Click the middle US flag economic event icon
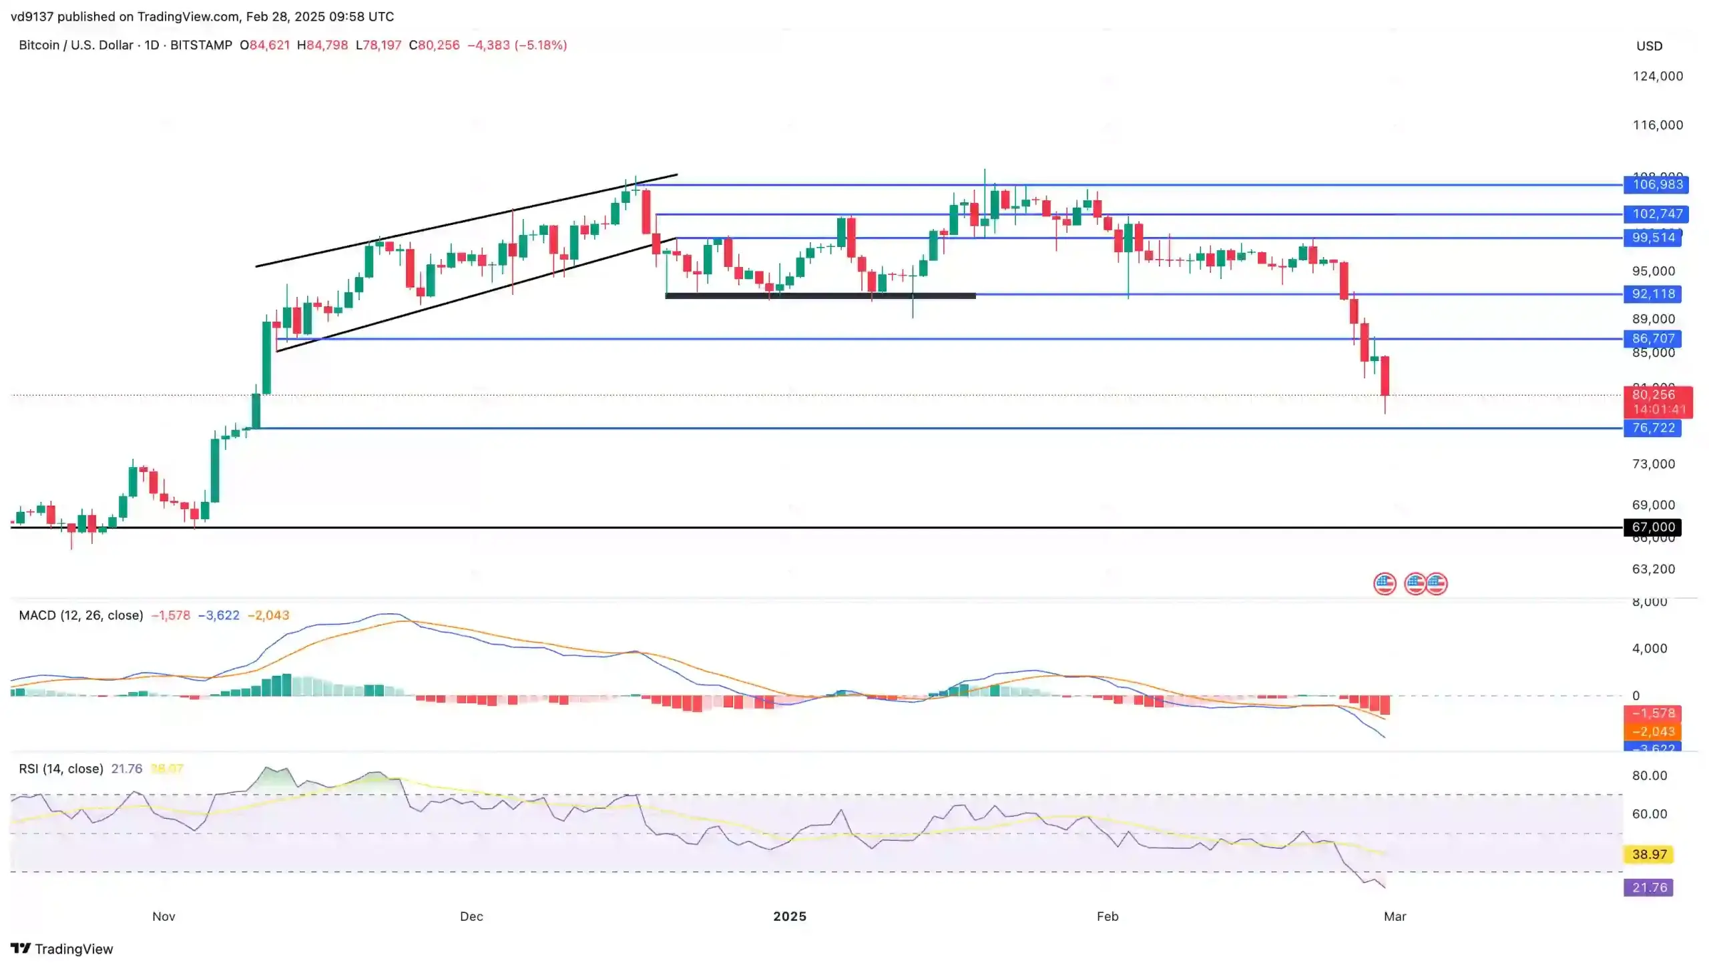This screenshot has width=1709, height=967. (1414, 584)
